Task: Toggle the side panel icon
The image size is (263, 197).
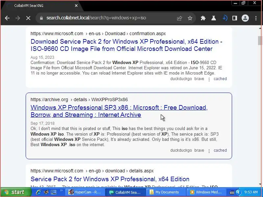Action: (x=235, y=18)
